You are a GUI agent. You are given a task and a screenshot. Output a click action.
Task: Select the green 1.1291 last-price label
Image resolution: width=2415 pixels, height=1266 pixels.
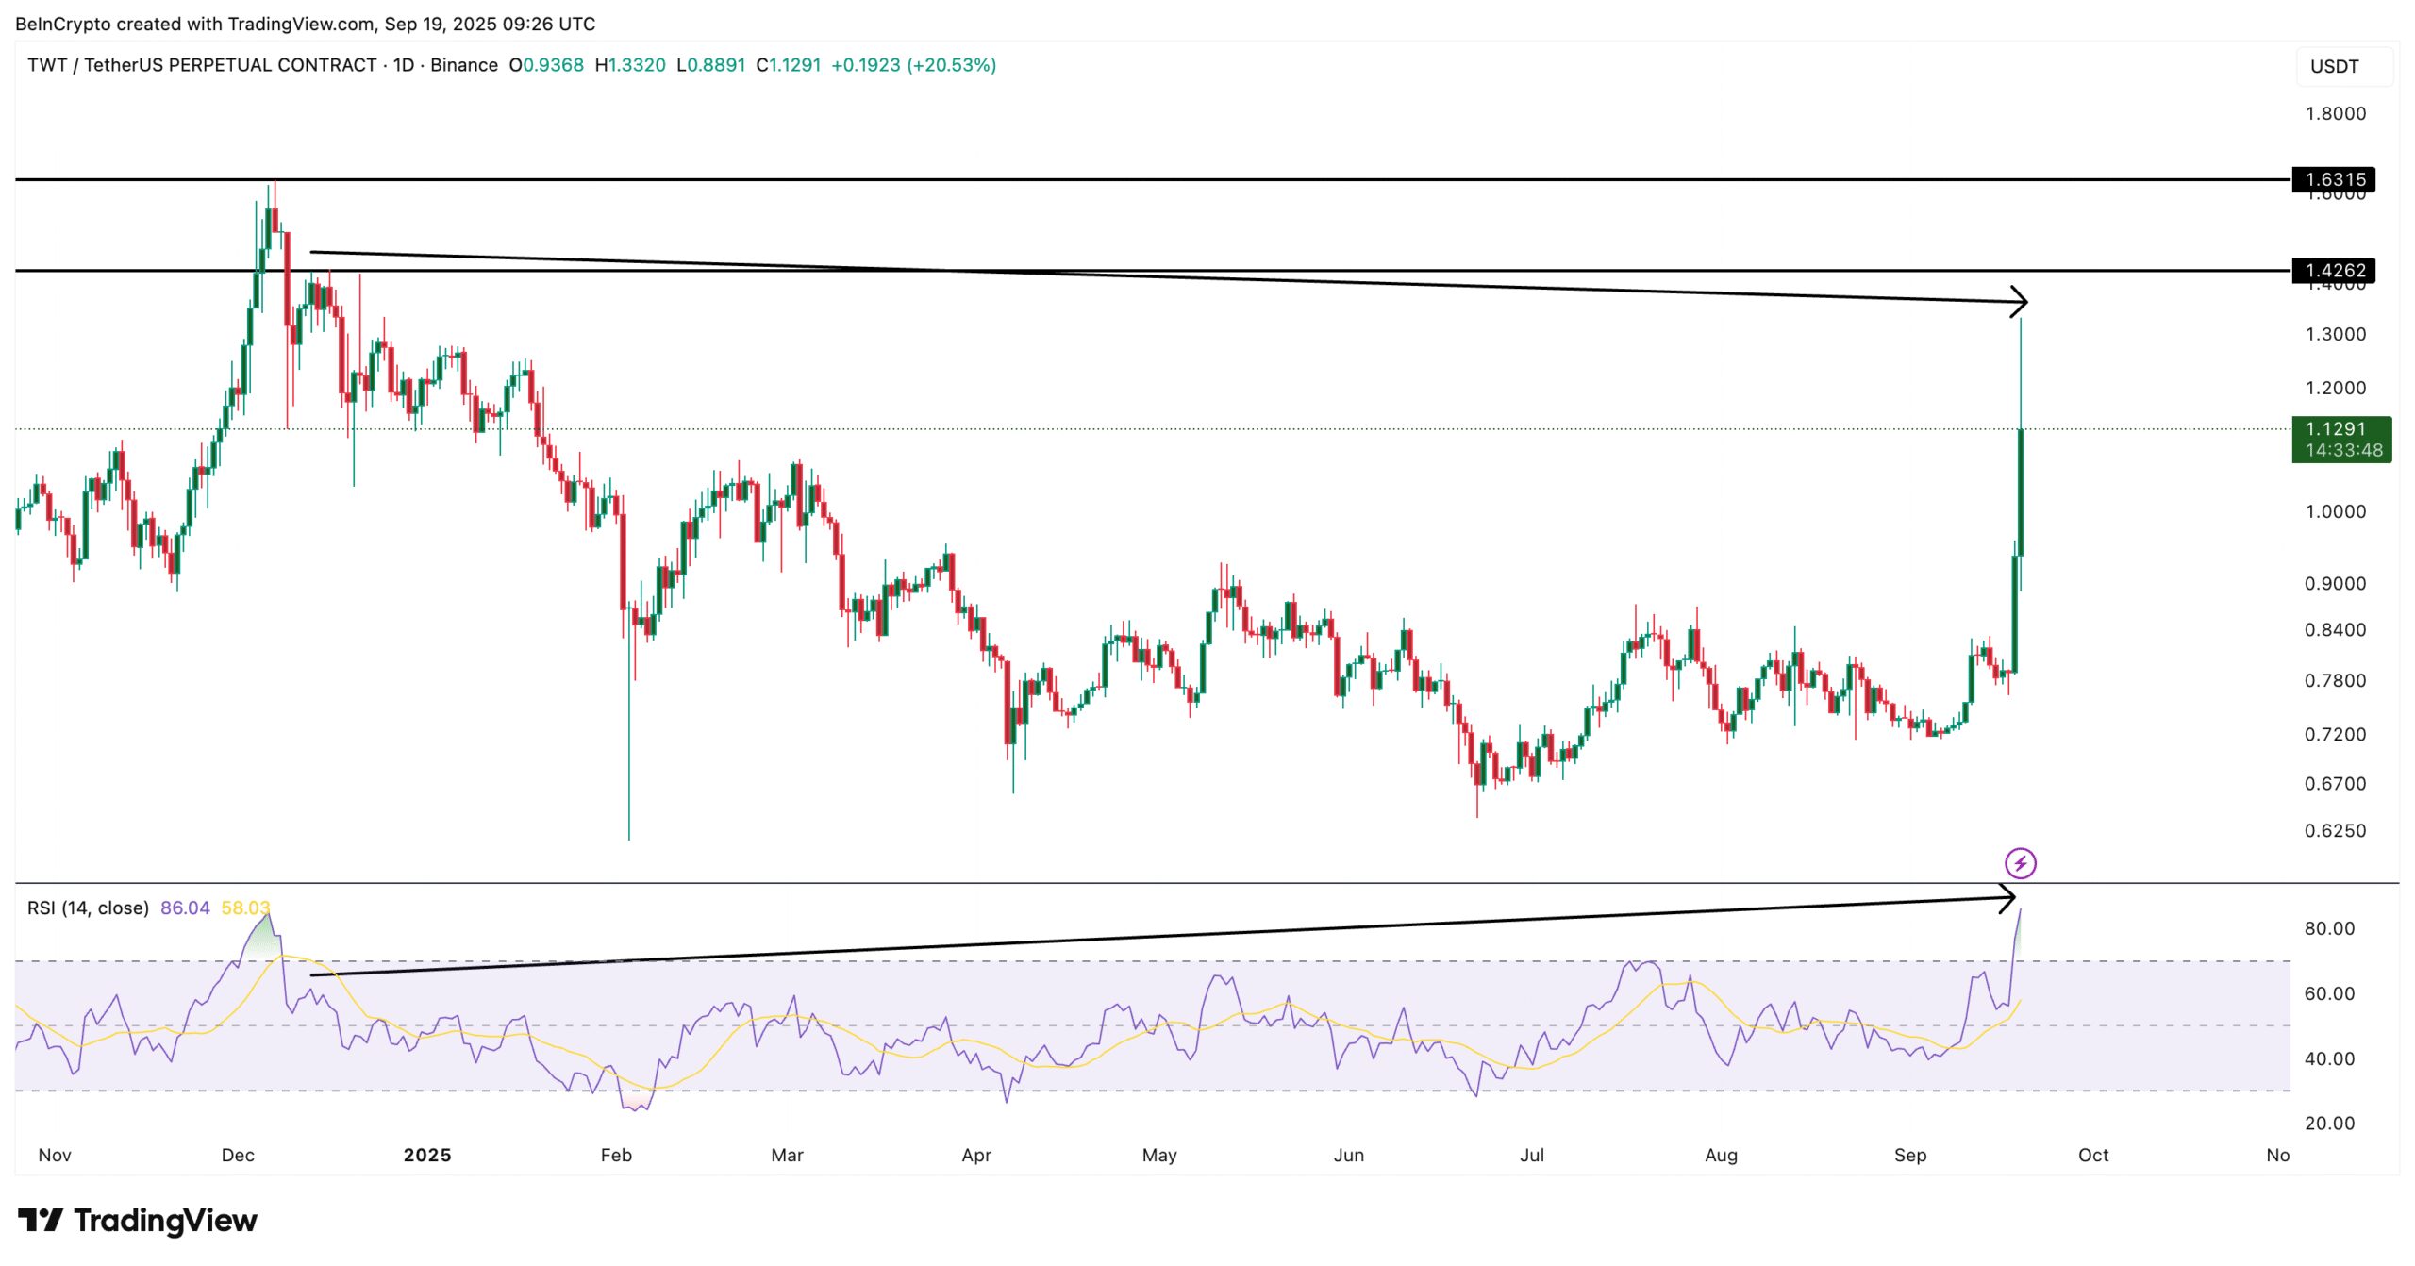(x=2335, y=429)
